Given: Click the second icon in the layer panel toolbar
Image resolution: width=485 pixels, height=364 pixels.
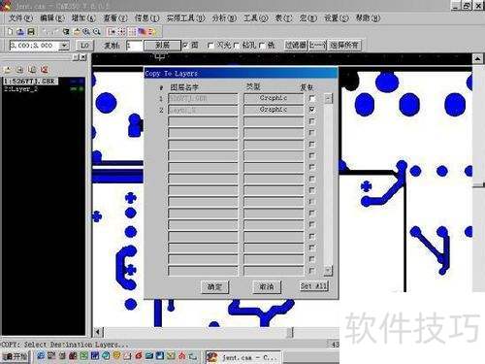Looking at the screenshot, I should pos(19,70).
